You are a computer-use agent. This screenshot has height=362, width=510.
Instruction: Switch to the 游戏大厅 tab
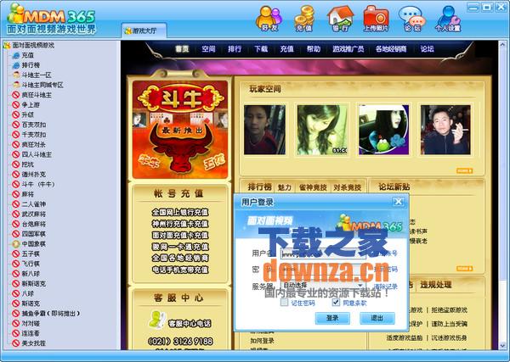144,31
